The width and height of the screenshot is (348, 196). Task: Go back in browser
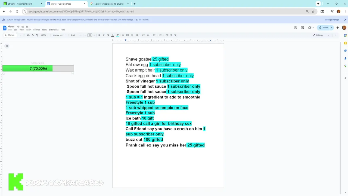4,11
